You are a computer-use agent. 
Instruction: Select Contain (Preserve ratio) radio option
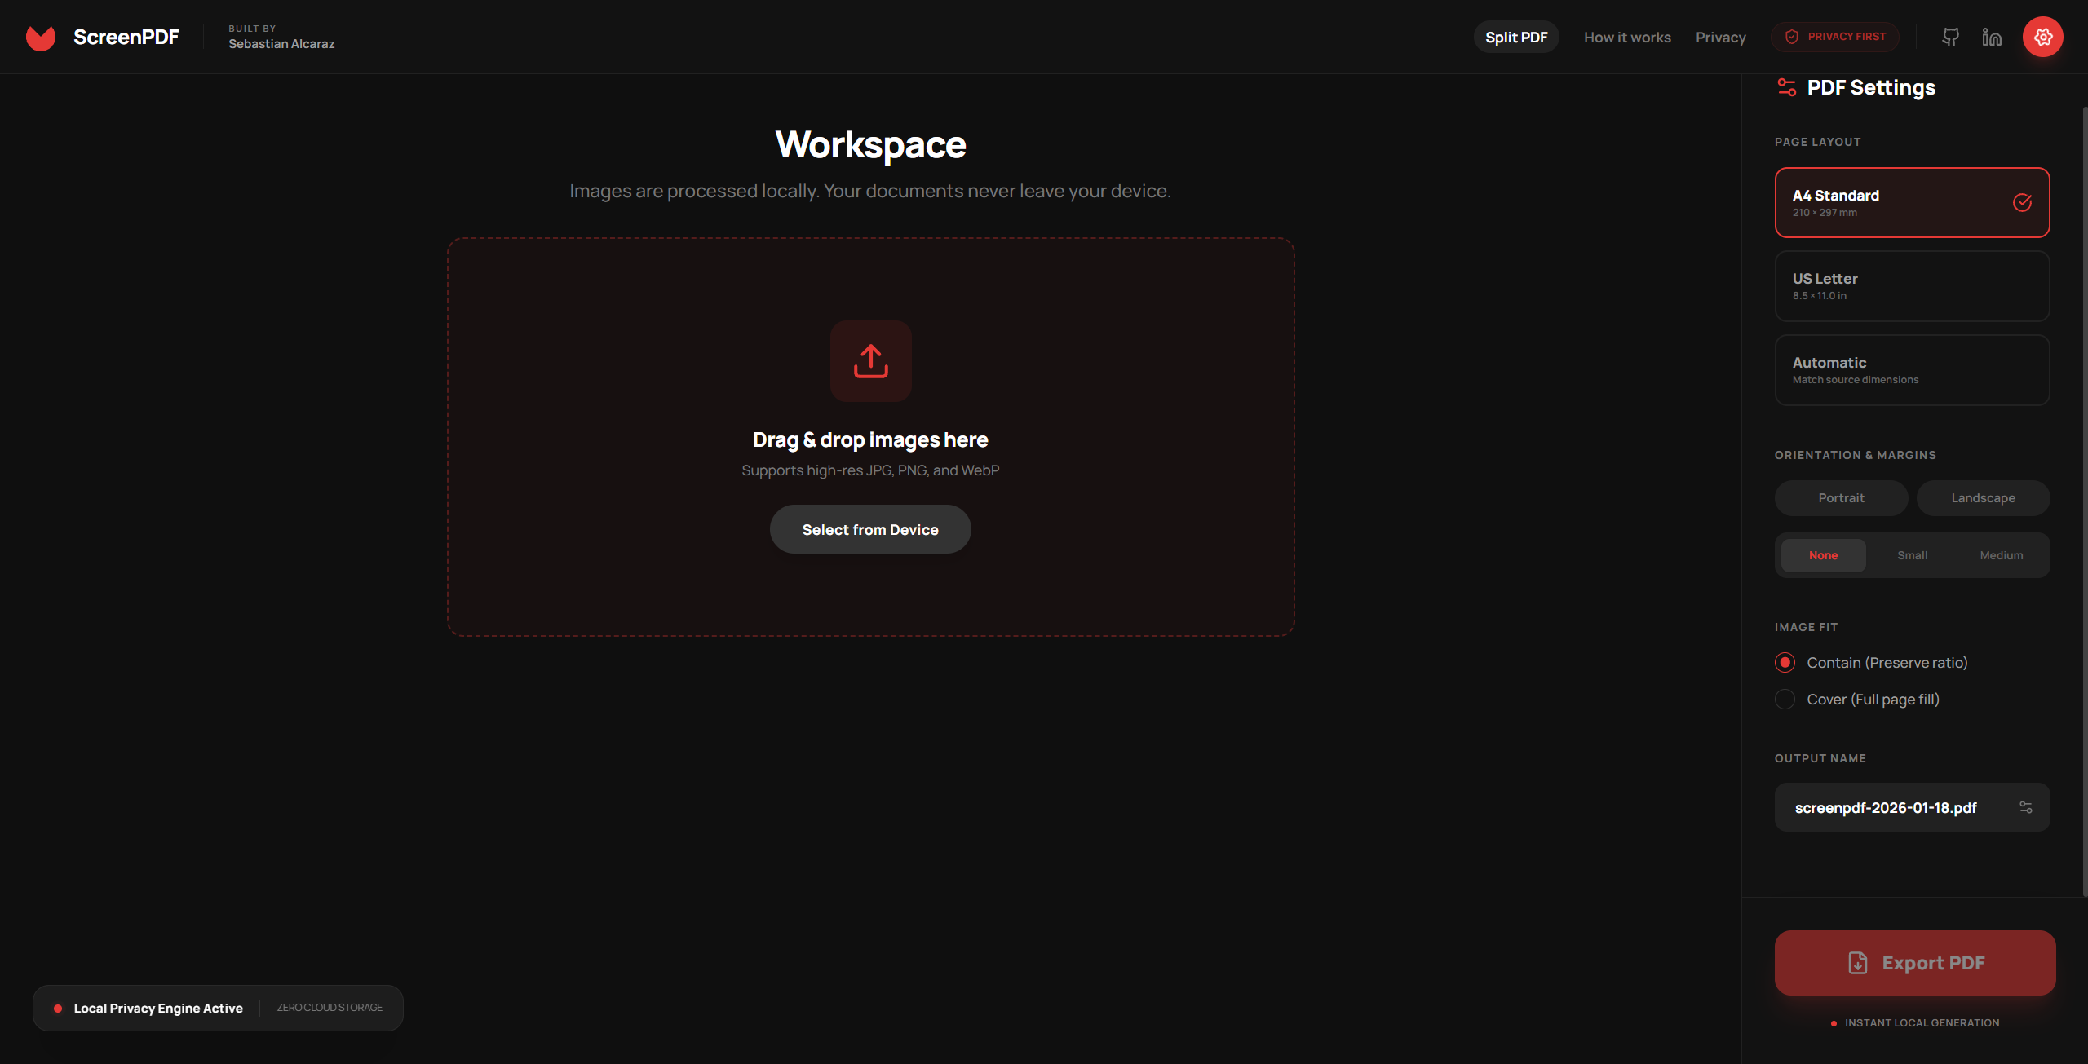[1785, 663]
